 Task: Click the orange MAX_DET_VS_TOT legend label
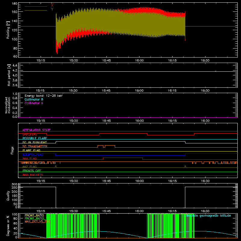click(x=37, y=221)
